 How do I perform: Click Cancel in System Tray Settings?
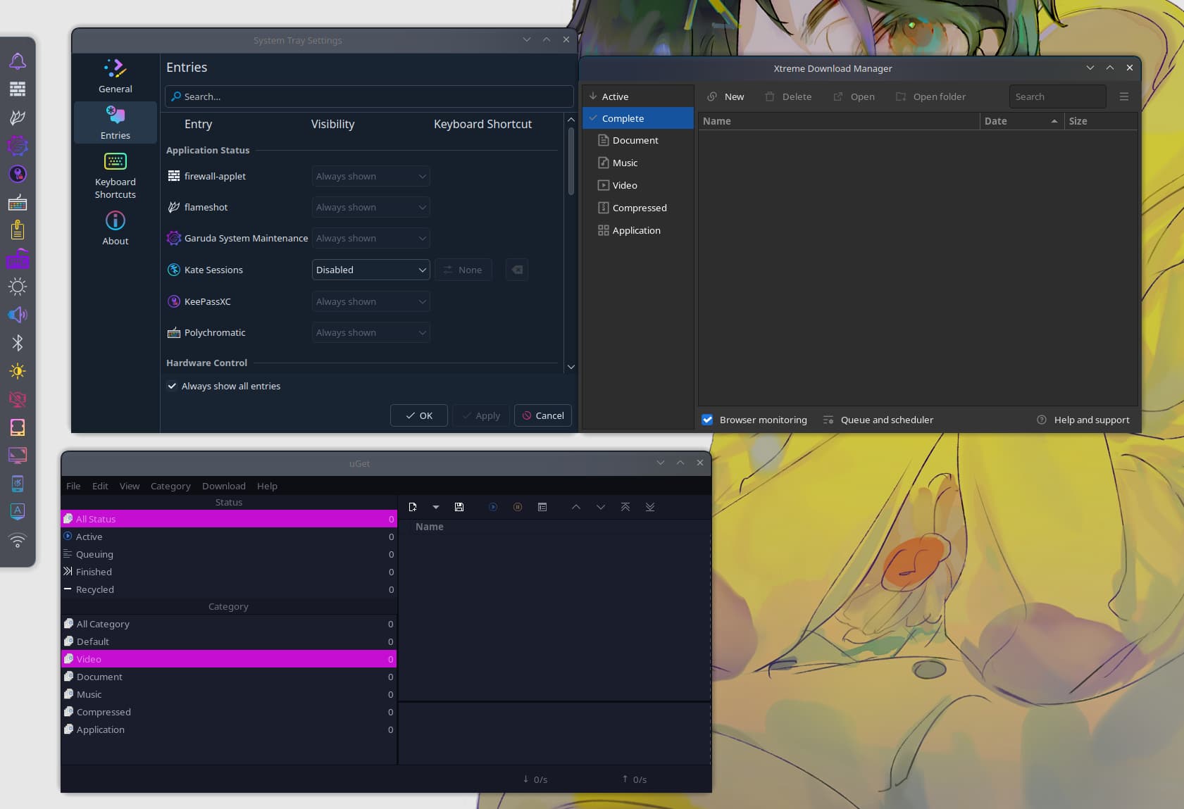(543, 415)
